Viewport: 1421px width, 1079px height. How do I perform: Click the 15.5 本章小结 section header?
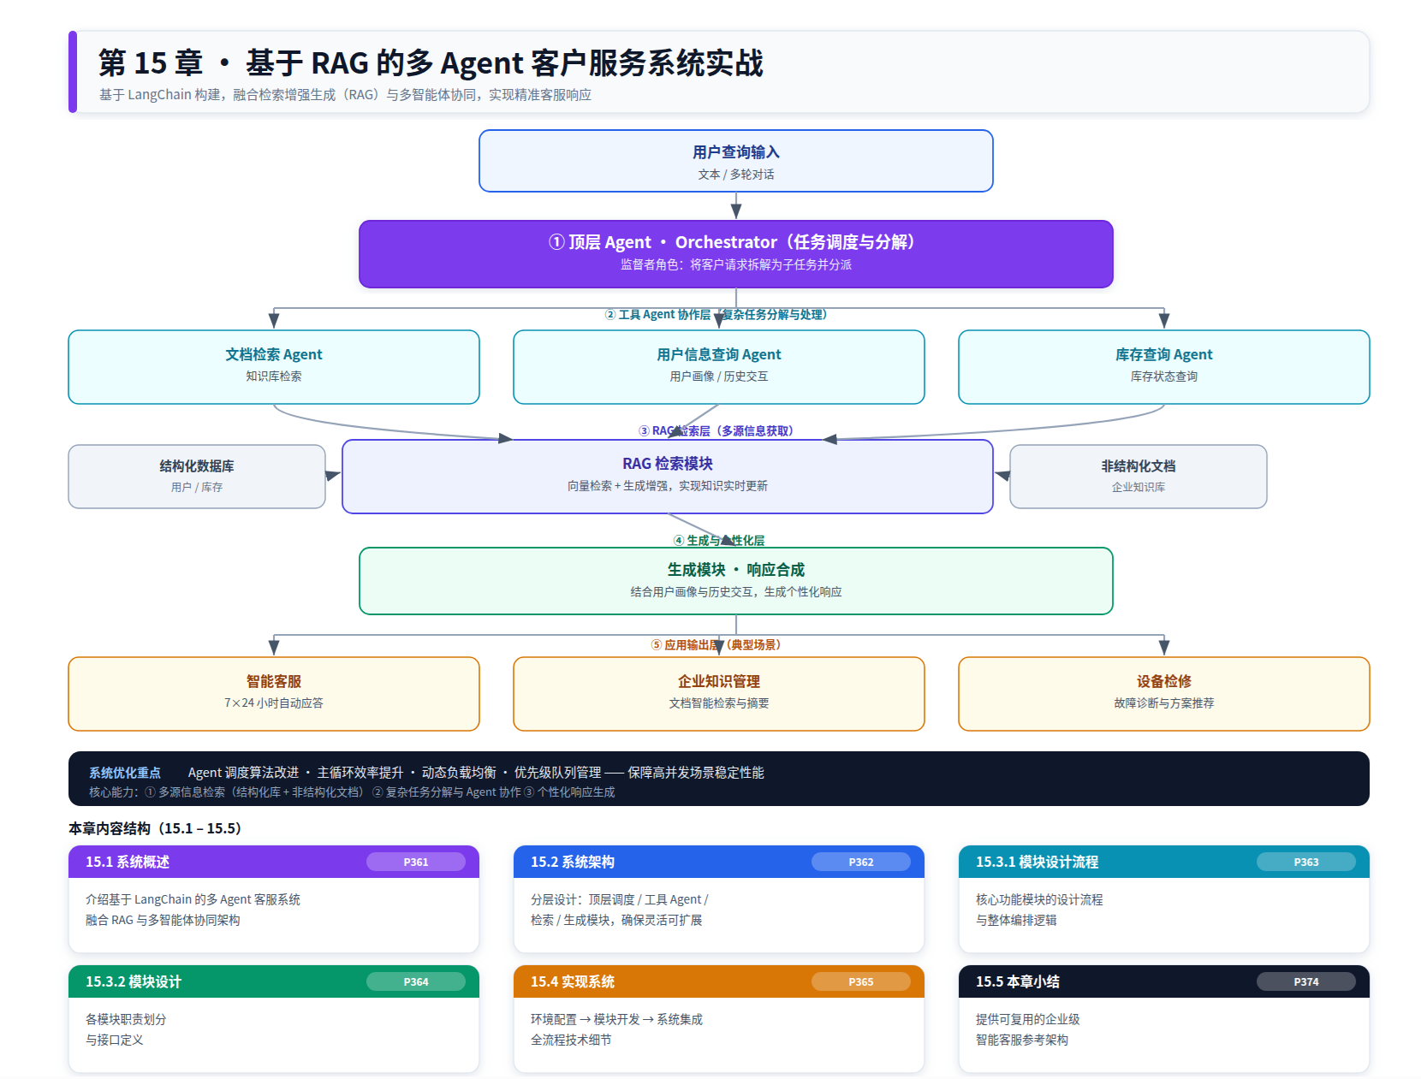click(1164, 981)
